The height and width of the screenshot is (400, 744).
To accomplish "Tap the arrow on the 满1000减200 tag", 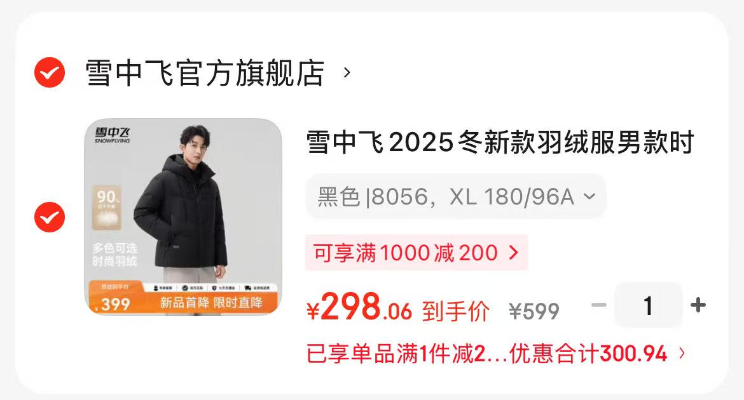I will tap(513, 253).
